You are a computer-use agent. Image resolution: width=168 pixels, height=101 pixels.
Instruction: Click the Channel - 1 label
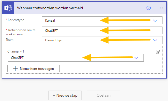[x=16, y=51]
